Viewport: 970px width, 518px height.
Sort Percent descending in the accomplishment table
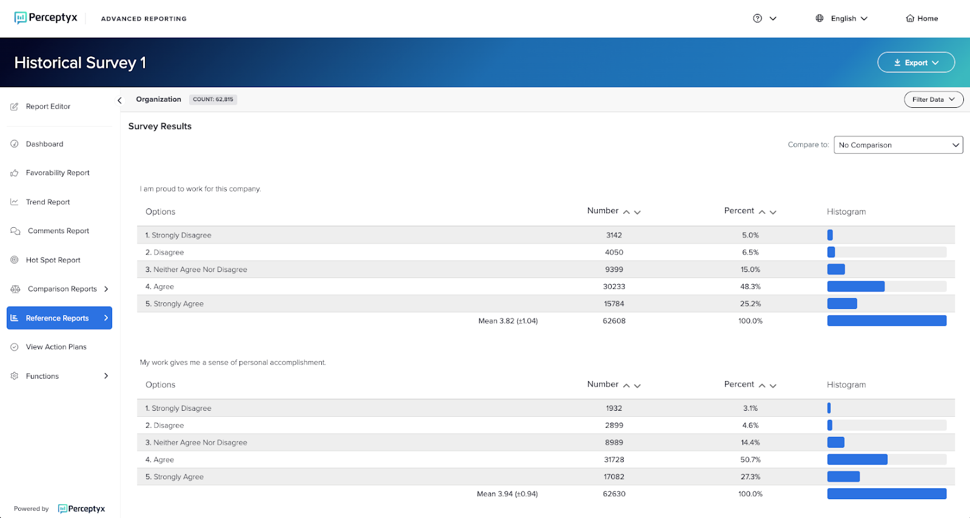[x=773, y=385]
